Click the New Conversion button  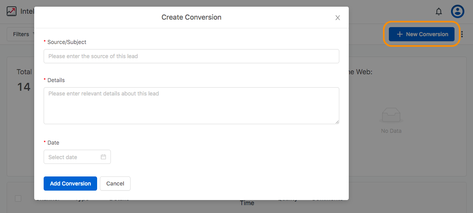click(x=421, y=34)
